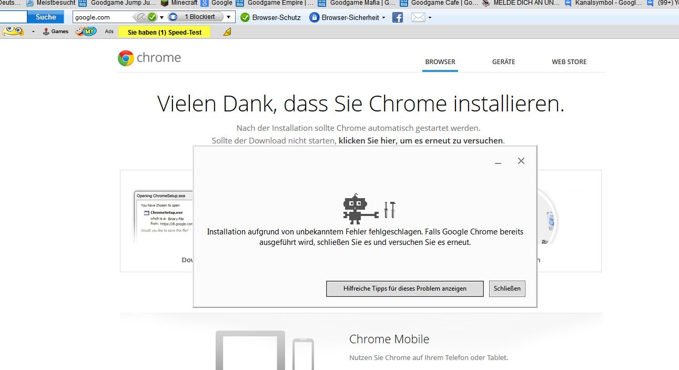
Task: Click the Facebook toolbar icon
Action: coord(398,17)
